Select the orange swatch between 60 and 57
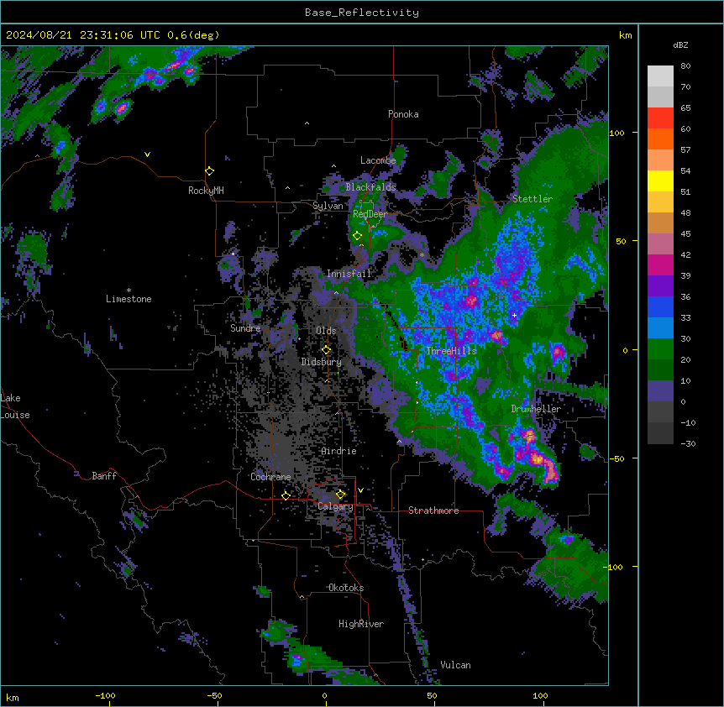The height and width of the screenshot is (707, 724). point(660,139)
